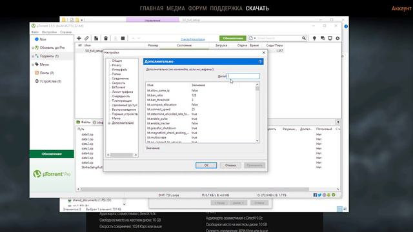Select Общие in settings tree
This screenshot has height=232, width=413.
pos(117,61)
